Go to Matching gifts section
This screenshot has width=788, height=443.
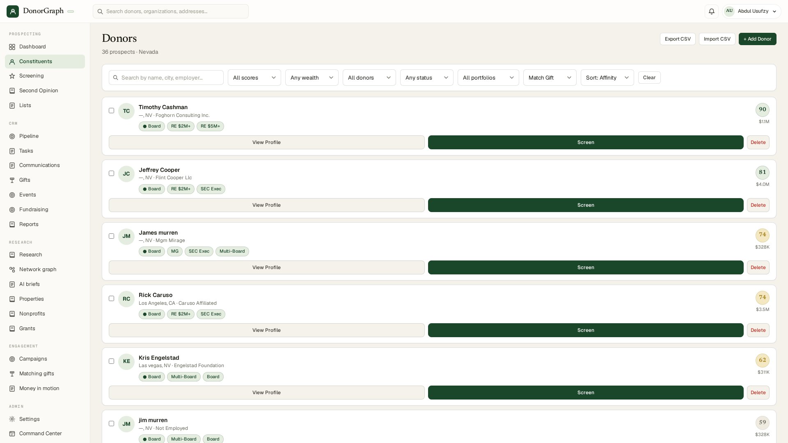(x=45, y=374)
